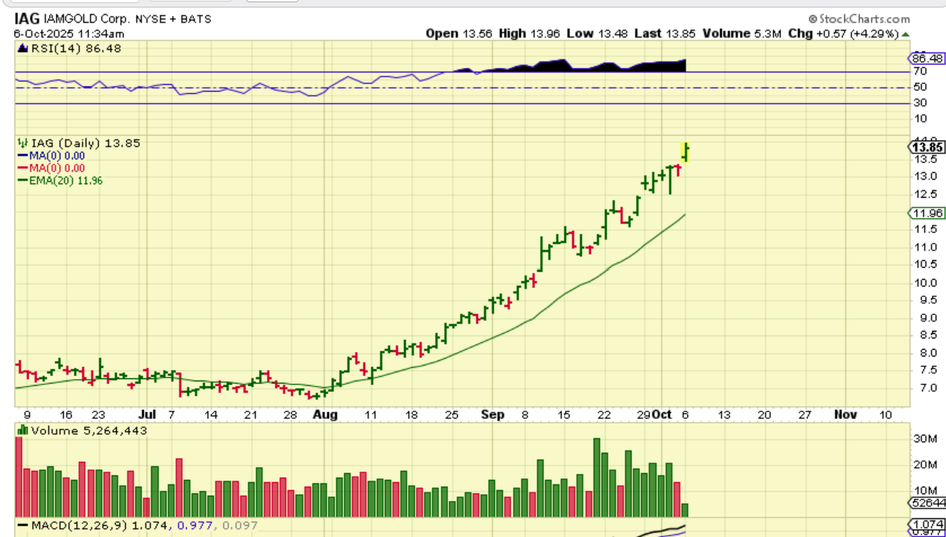Click the Sep label on date axis
This screenshot has width=946, height=537.
coord(492,414)
